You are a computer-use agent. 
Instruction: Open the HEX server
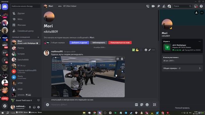5,45
